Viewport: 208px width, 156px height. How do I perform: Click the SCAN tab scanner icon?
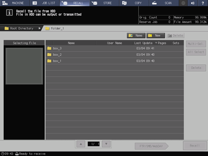click(154, 3)
